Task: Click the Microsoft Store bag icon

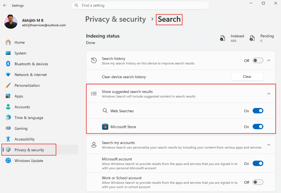Action: (x=105, y=126)
